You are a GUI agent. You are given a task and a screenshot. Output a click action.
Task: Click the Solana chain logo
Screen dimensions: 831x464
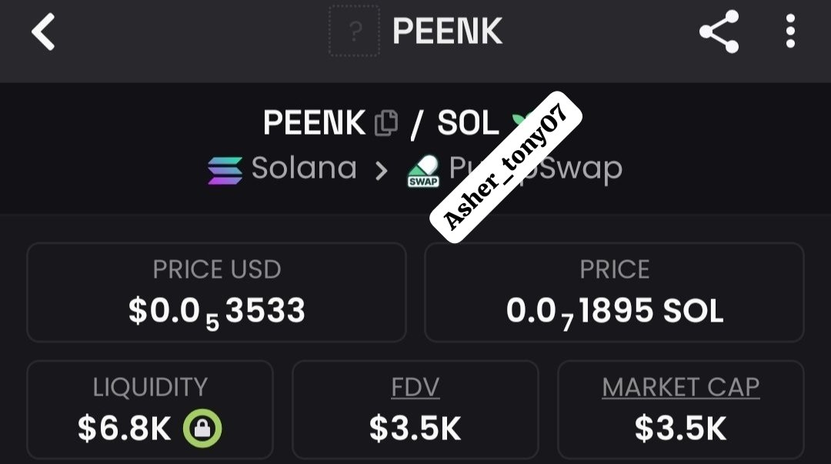coord(225,170)
